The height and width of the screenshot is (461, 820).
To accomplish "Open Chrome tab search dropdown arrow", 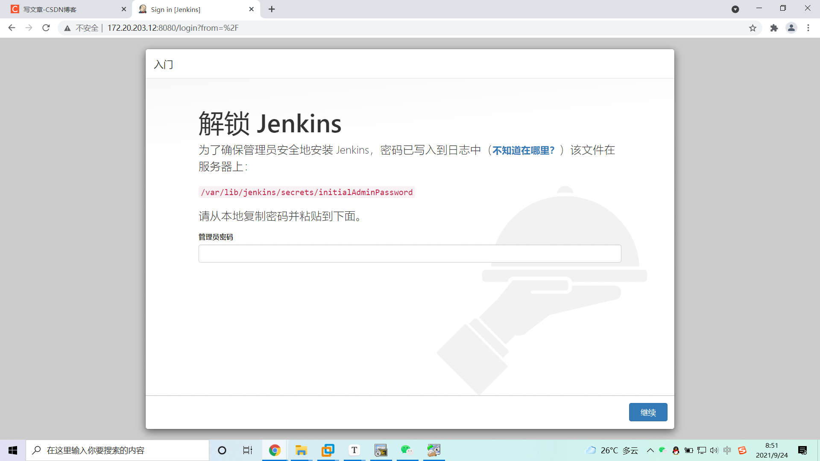I will 735,9.
